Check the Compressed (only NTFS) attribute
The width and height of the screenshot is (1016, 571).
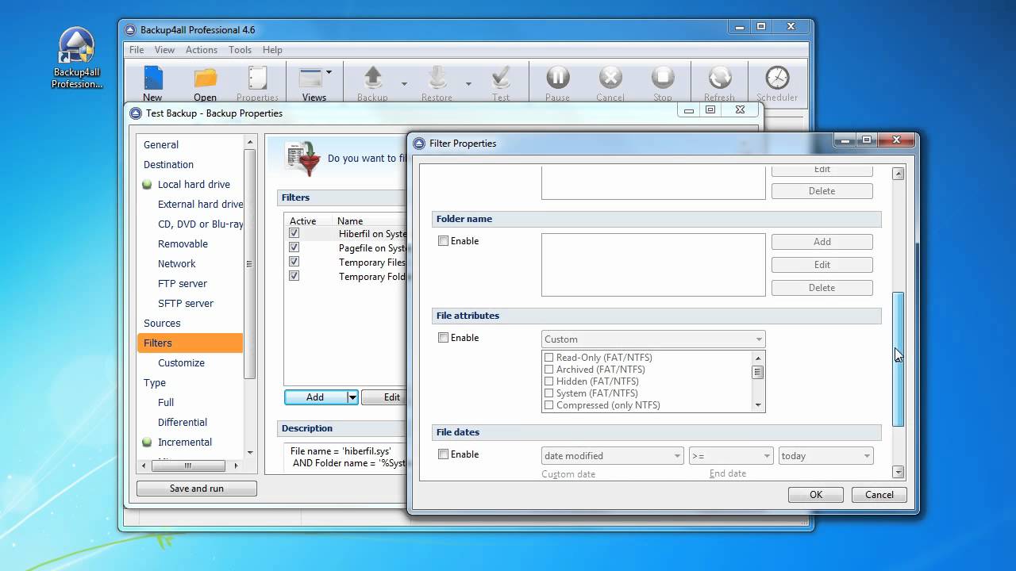pos(548,405)
